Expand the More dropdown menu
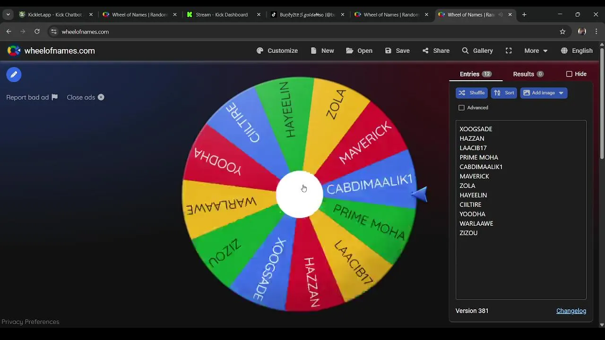 tap(536, 51)
